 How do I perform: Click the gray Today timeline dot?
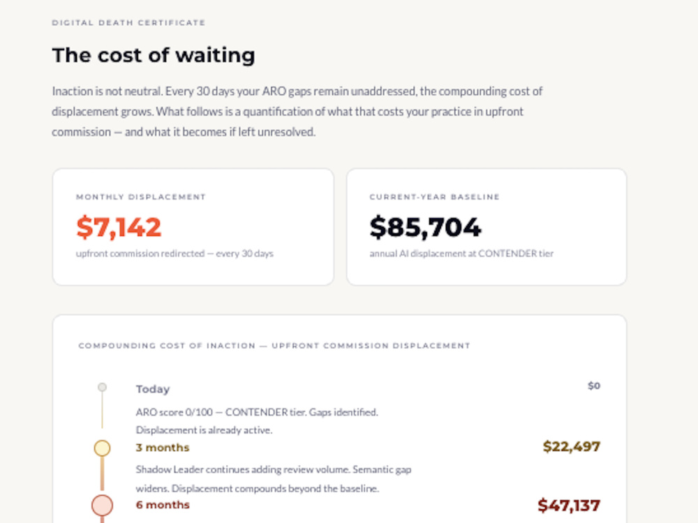click(x=102, y=387)
